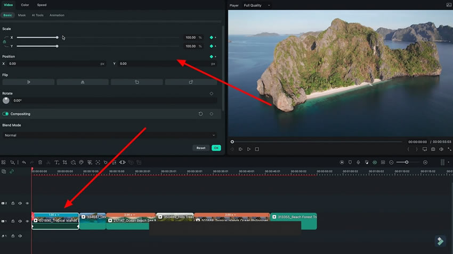453x254 pixels.
Task: Open the Mask sub-tab
Action: pyautogui.click(x=22, y=15)
